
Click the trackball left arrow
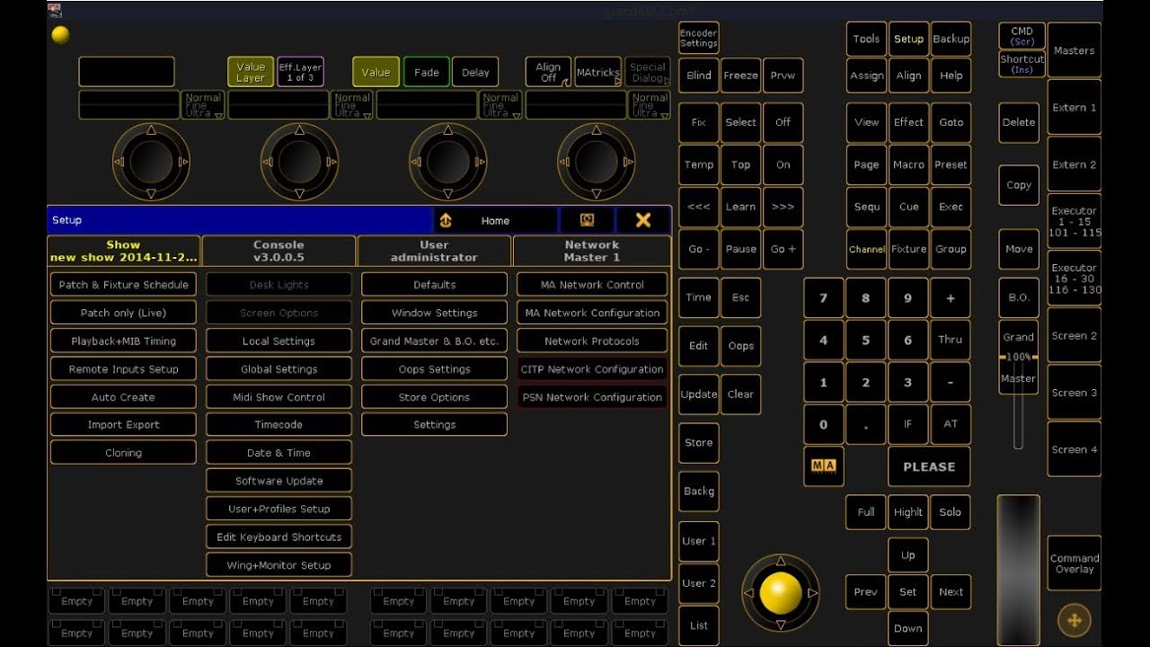747,593
